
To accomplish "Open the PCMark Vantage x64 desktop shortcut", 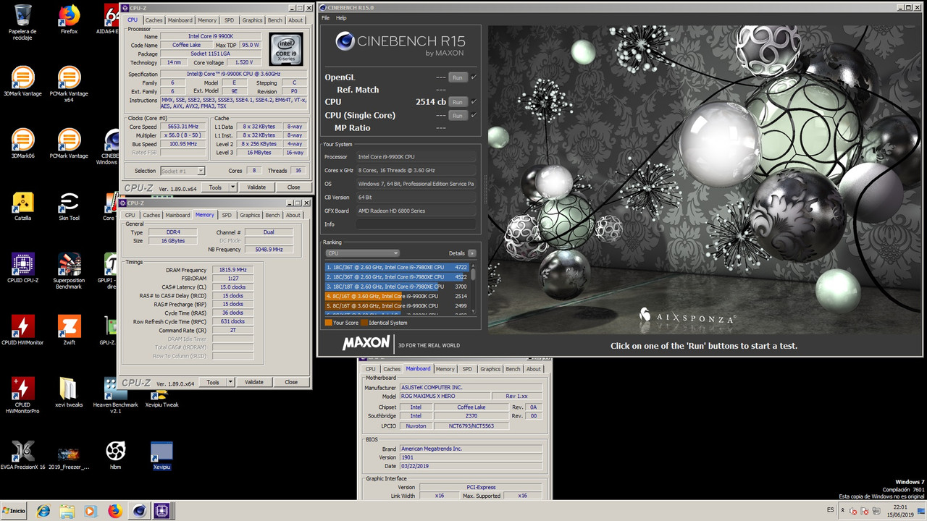I will pyautogui.click(x=69, y=85).
